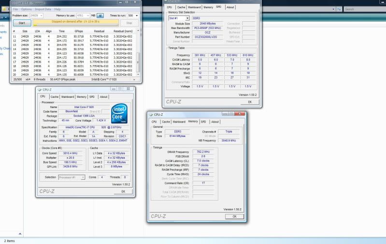Open the File menu in LinX

(x=15, y=9)
